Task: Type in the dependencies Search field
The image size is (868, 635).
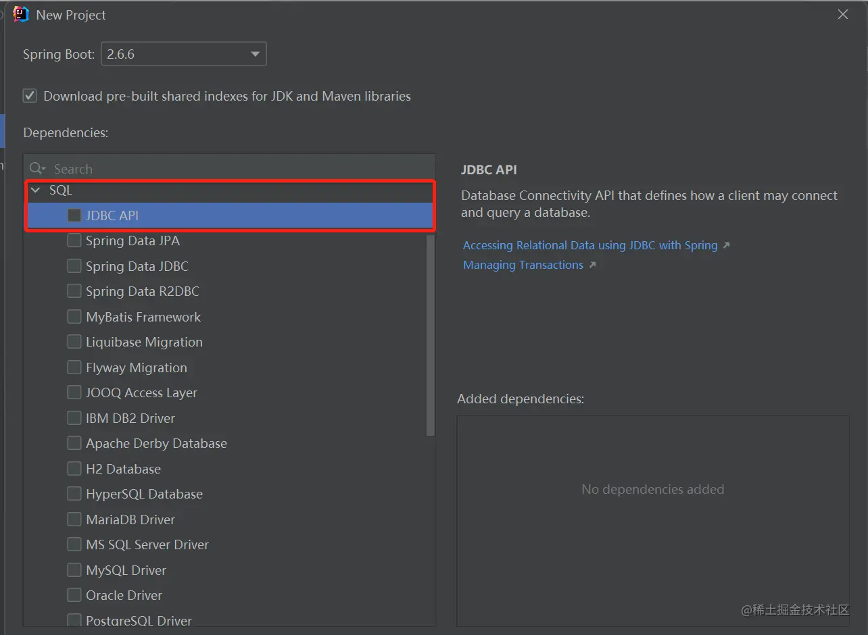Action: click(x=237, y=169)
